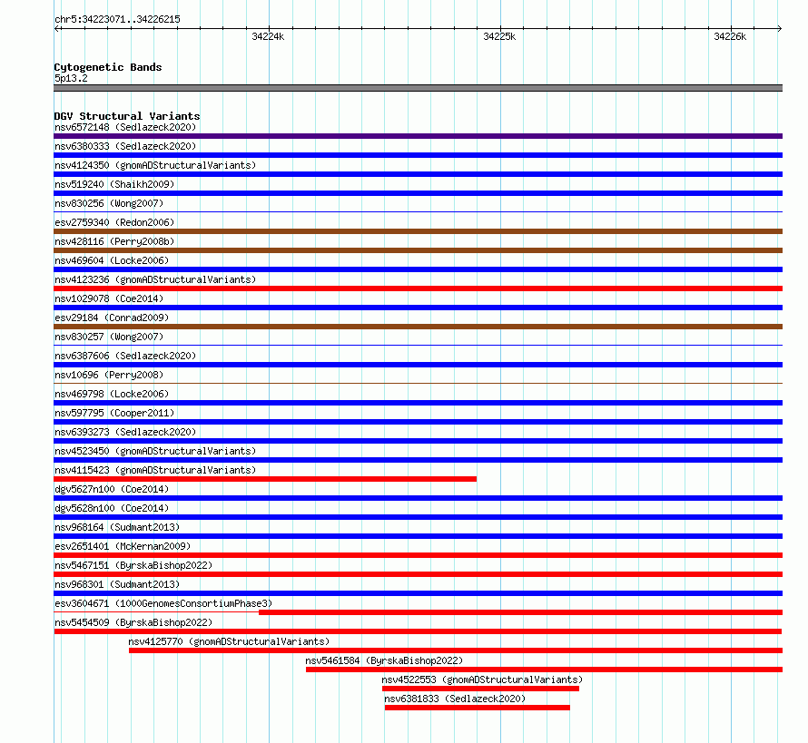Select nsv469798 (Locke2006) label
Screen dimensions: 808x743
coord(112,394)
